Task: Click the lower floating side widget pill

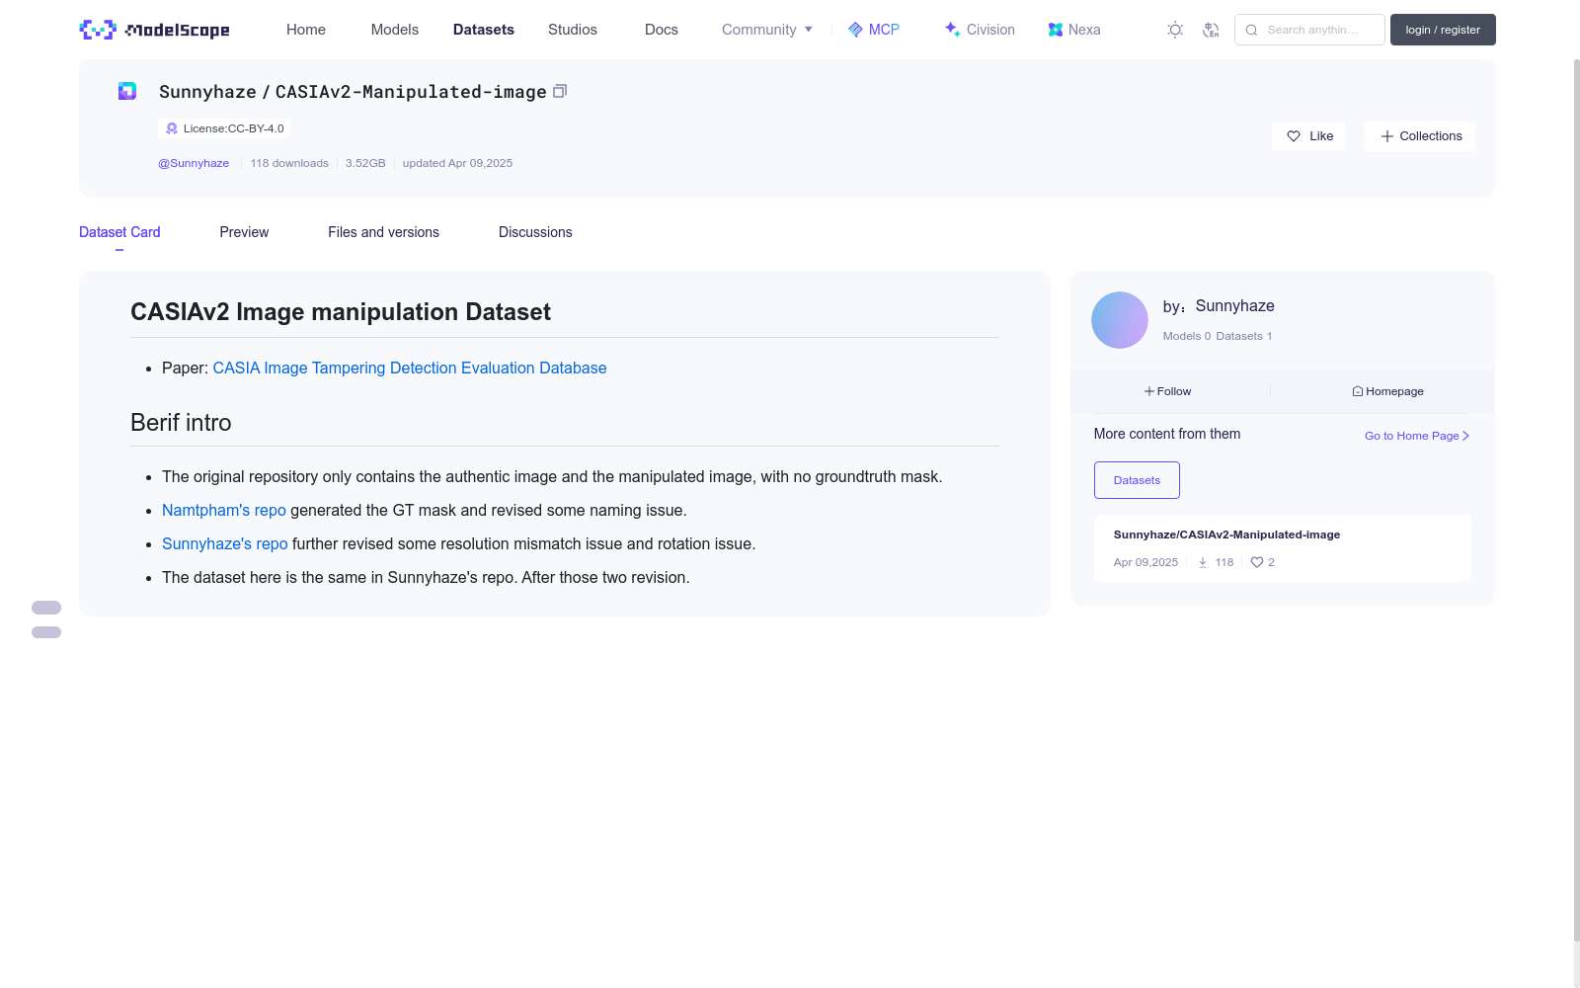Action: (x=46, y=632)
